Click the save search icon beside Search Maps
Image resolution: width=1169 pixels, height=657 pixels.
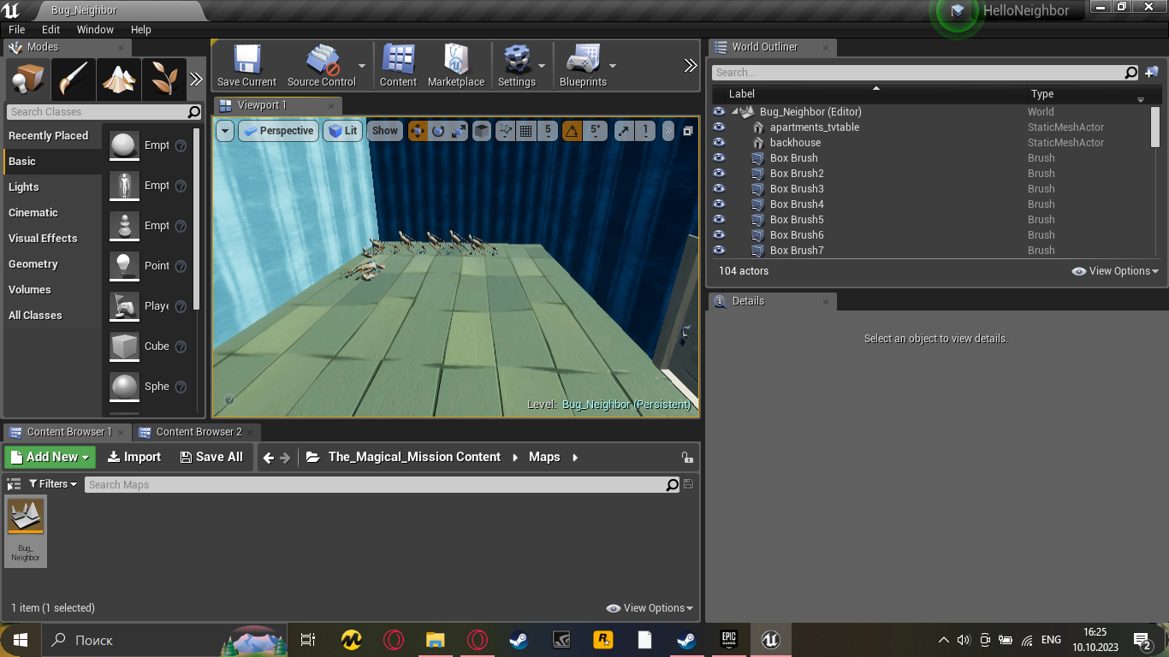(689, 484)
